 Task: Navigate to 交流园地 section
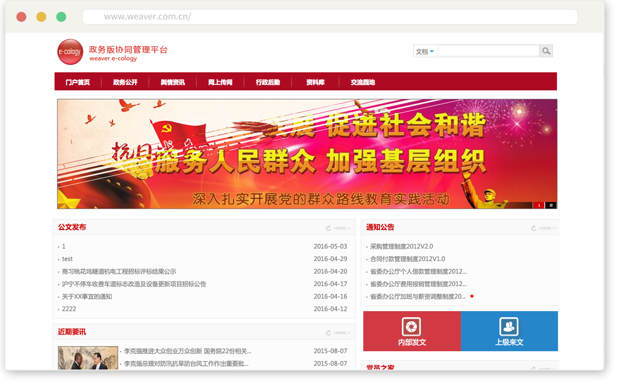[x=363, y=82]
